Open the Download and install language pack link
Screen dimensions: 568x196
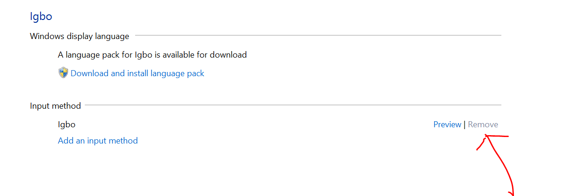[137, 73]
